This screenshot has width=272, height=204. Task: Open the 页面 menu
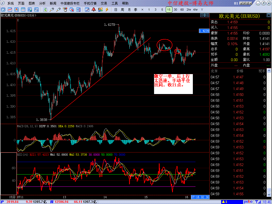(21, 3)
